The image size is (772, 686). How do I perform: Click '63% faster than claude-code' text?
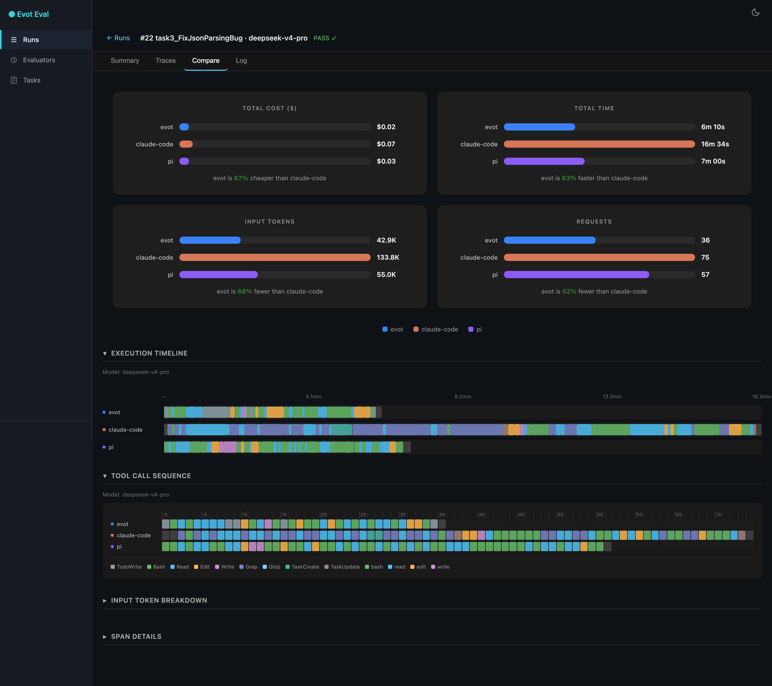605,178
